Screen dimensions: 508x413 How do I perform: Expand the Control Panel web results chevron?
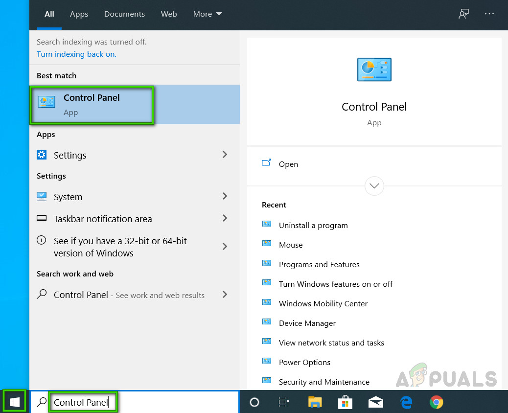(225, 295)
